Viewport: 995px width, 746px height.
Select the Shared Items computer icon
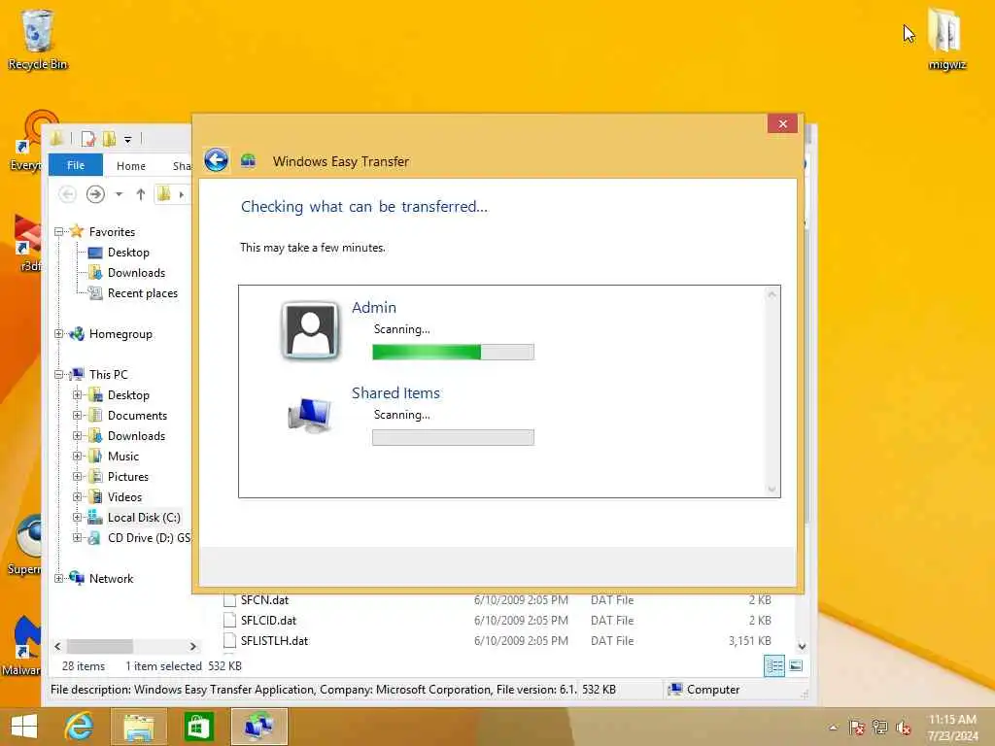[x=309, y=415]
